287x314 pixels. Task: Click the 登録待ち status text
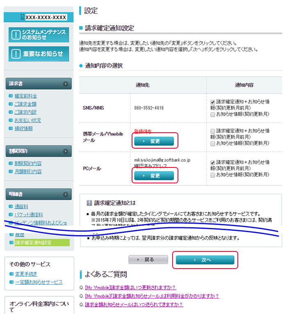(143, 131)
